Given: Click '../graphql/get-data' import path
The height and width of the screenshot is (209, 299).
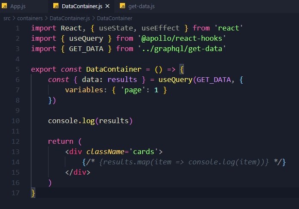Looking at the screenshot, I should (x=182, y=49).
